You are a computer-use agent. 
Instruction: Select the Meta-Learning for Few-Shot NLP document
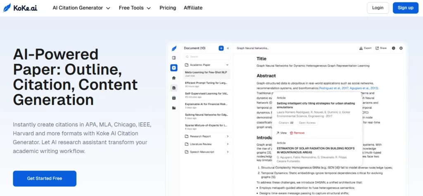click(207, 74)
